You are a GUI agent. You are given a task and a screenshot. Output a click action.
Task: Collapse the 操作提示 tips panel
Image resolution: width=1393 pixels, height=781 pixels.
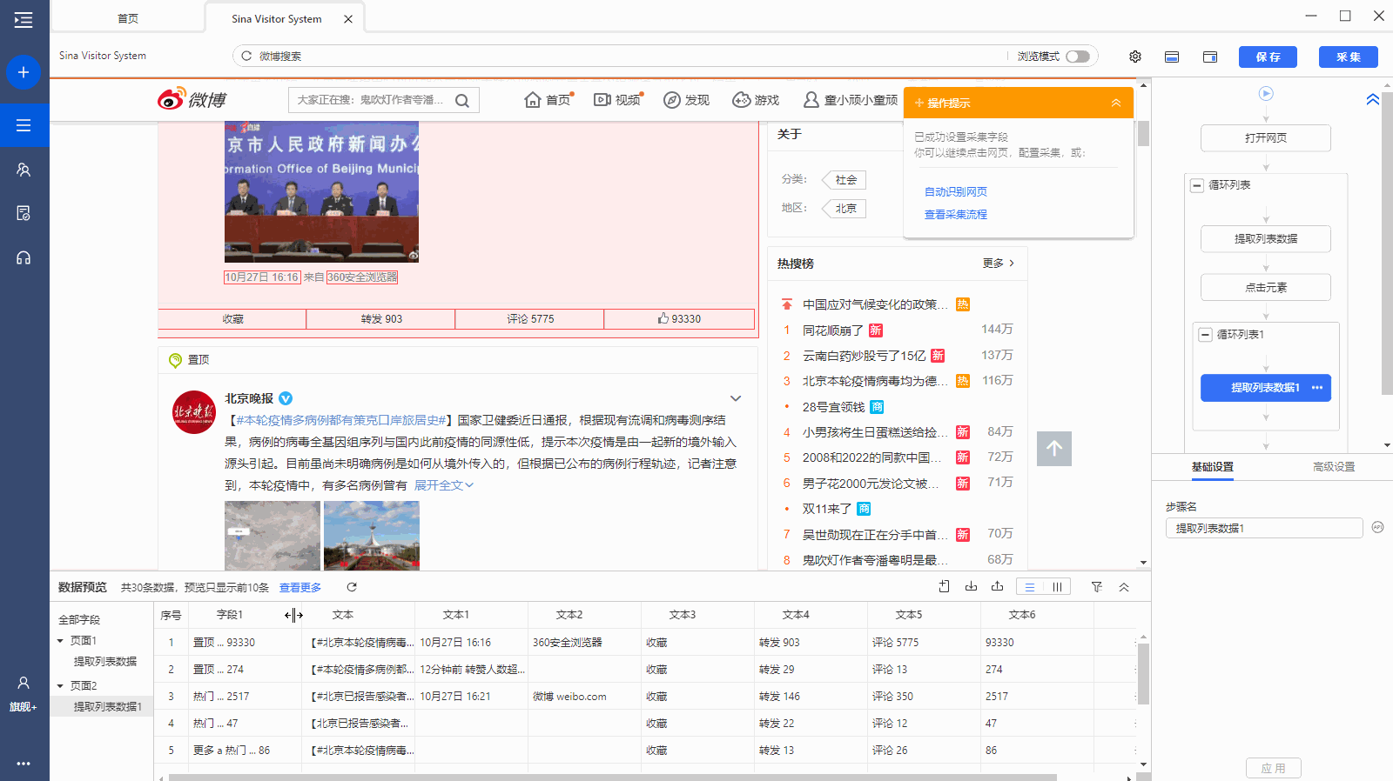tap(1115, 103)
